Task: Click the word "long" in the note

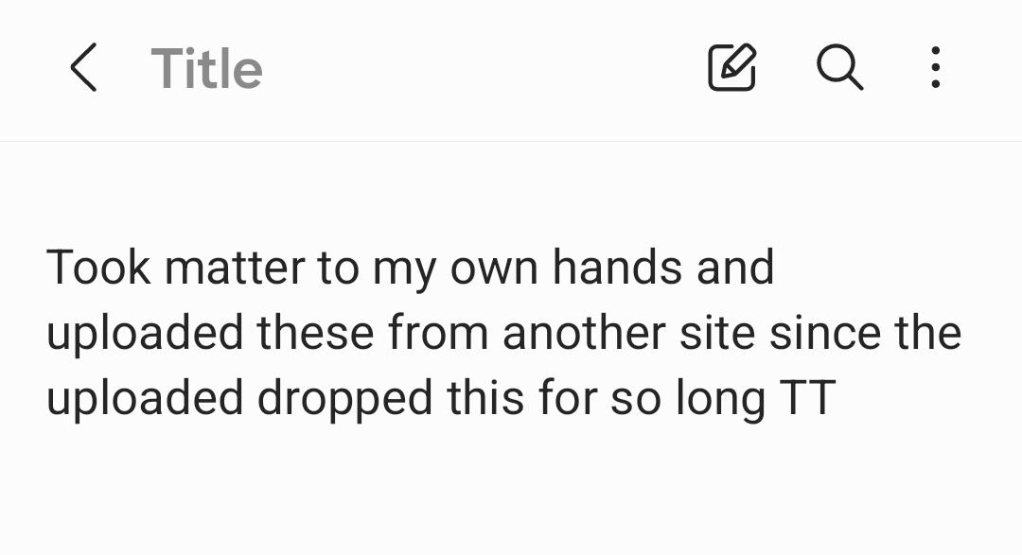Action: tap(720, 398)
